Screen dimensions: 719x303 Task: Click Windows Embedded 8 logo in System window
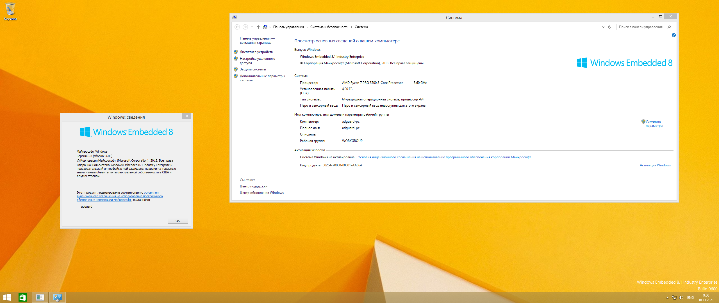coord(624,63)
